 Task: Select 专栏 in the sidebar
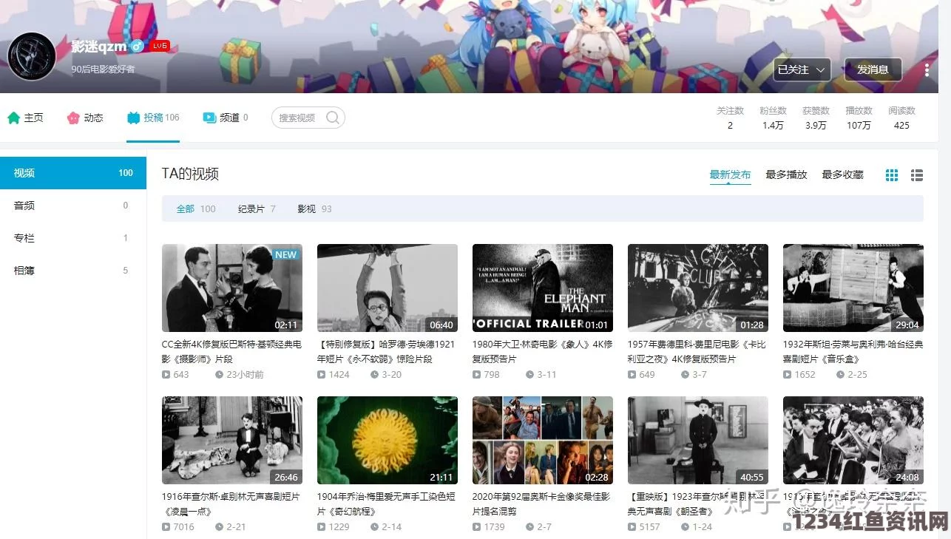pyautogui.click(x=73, y=238)
